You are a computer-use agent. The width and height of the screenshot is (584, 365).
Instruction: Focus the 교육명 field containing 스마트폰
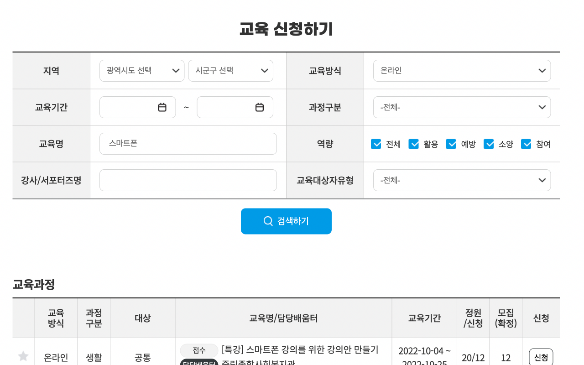pos(188,144)
